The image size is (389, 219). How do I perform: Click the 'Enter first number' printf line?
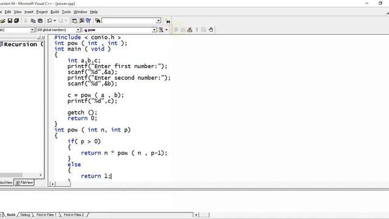(117, 66)
